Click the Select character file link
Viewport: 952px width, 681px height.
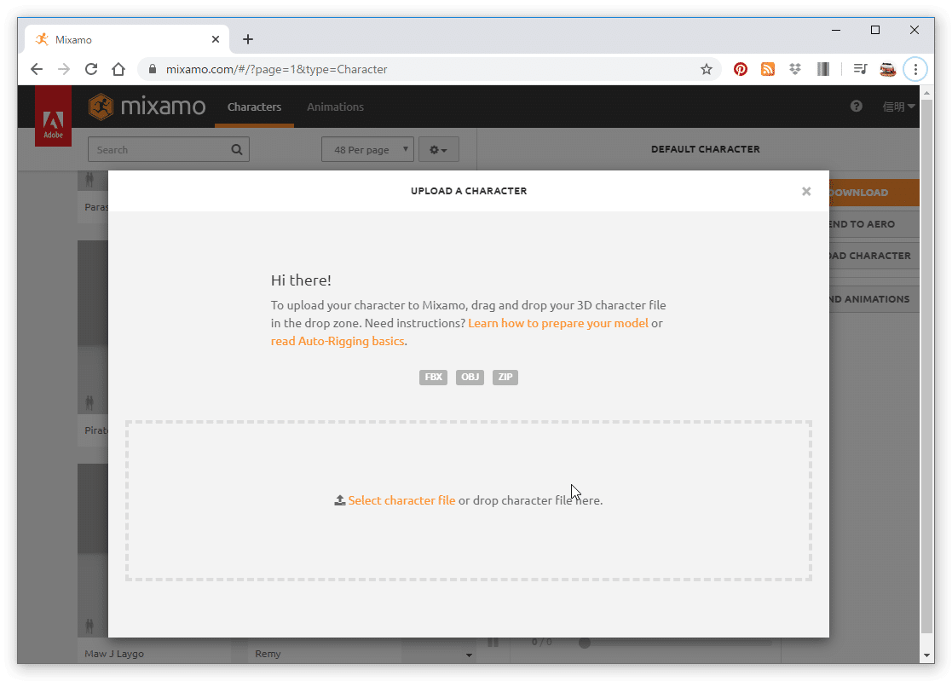coord(401,500)
